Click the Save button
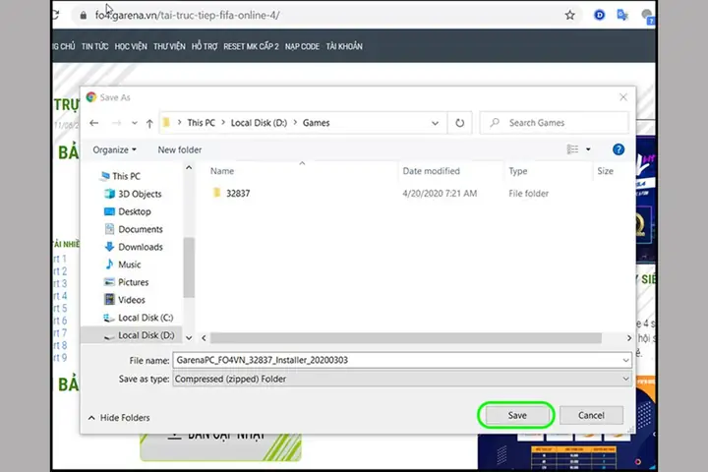The width and height of the screenshot is (708, 472). click(x=516, y=415)
